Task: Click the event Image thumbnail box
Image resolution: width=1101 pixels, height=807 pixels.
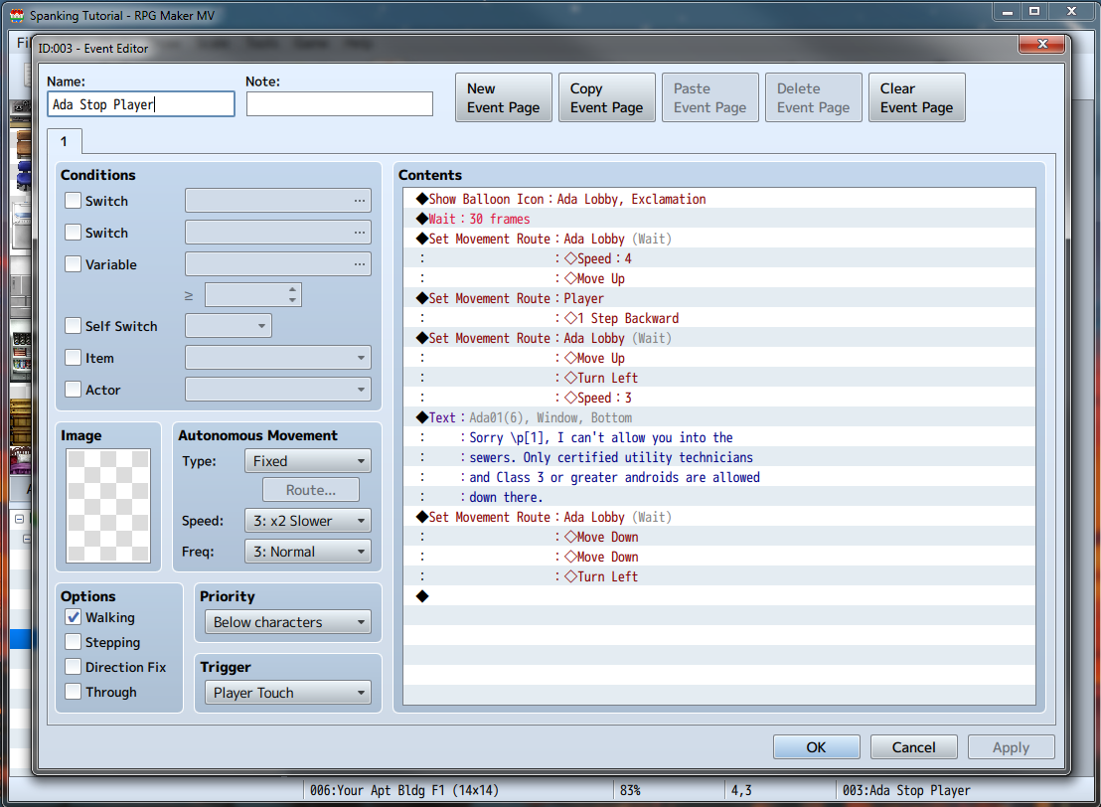Action: 108,506
